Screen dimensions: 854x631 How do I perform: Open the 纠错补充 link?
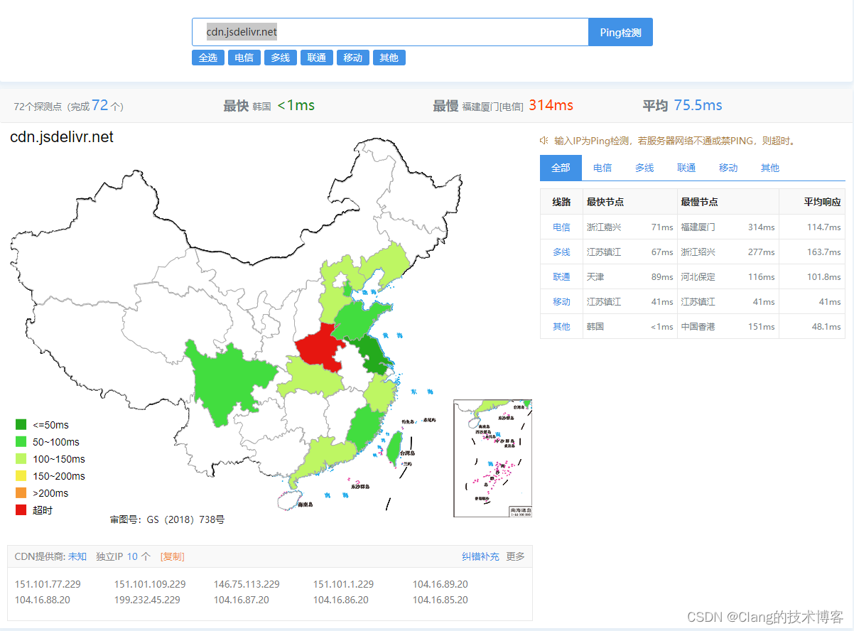480,556
